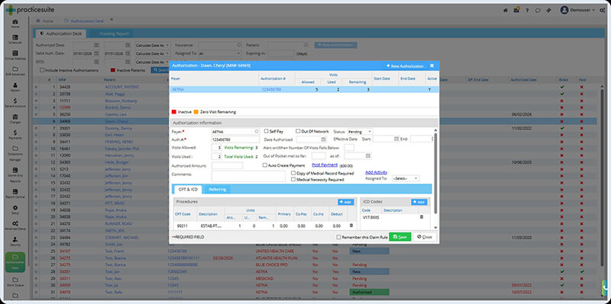Open Demouser account menu
611x304 pixels.
(x=577, y=10)
